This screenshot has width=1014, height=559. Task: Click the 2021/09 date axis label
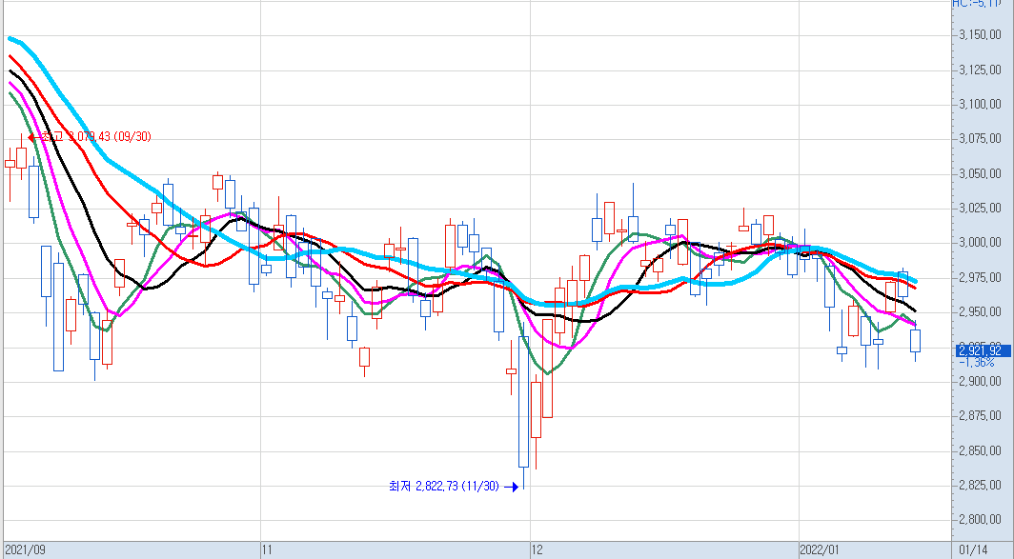[x=25, y=549]
